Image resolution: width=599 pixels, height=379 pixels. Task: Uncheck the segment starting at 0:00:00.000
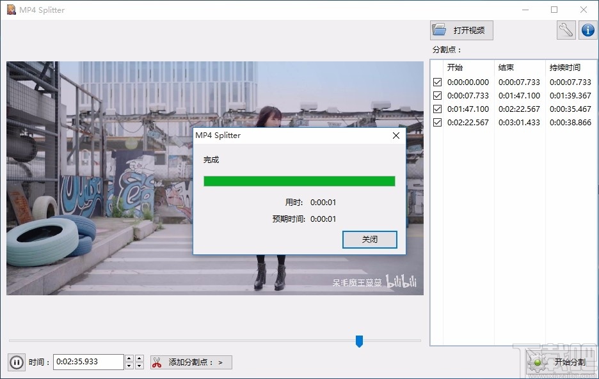pos(437,82)
